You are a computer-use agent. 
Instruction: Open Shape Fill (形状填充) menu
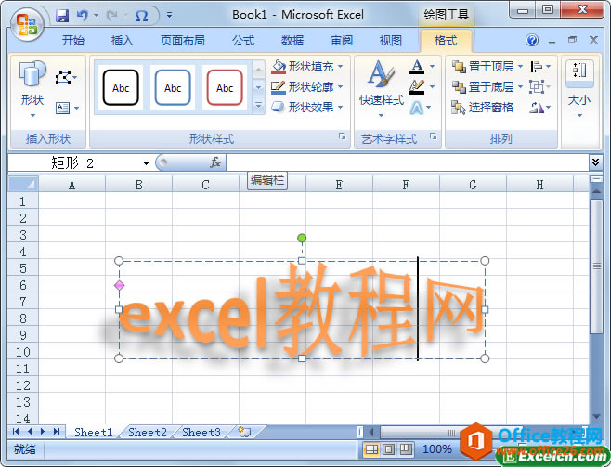tap(307, 67)
